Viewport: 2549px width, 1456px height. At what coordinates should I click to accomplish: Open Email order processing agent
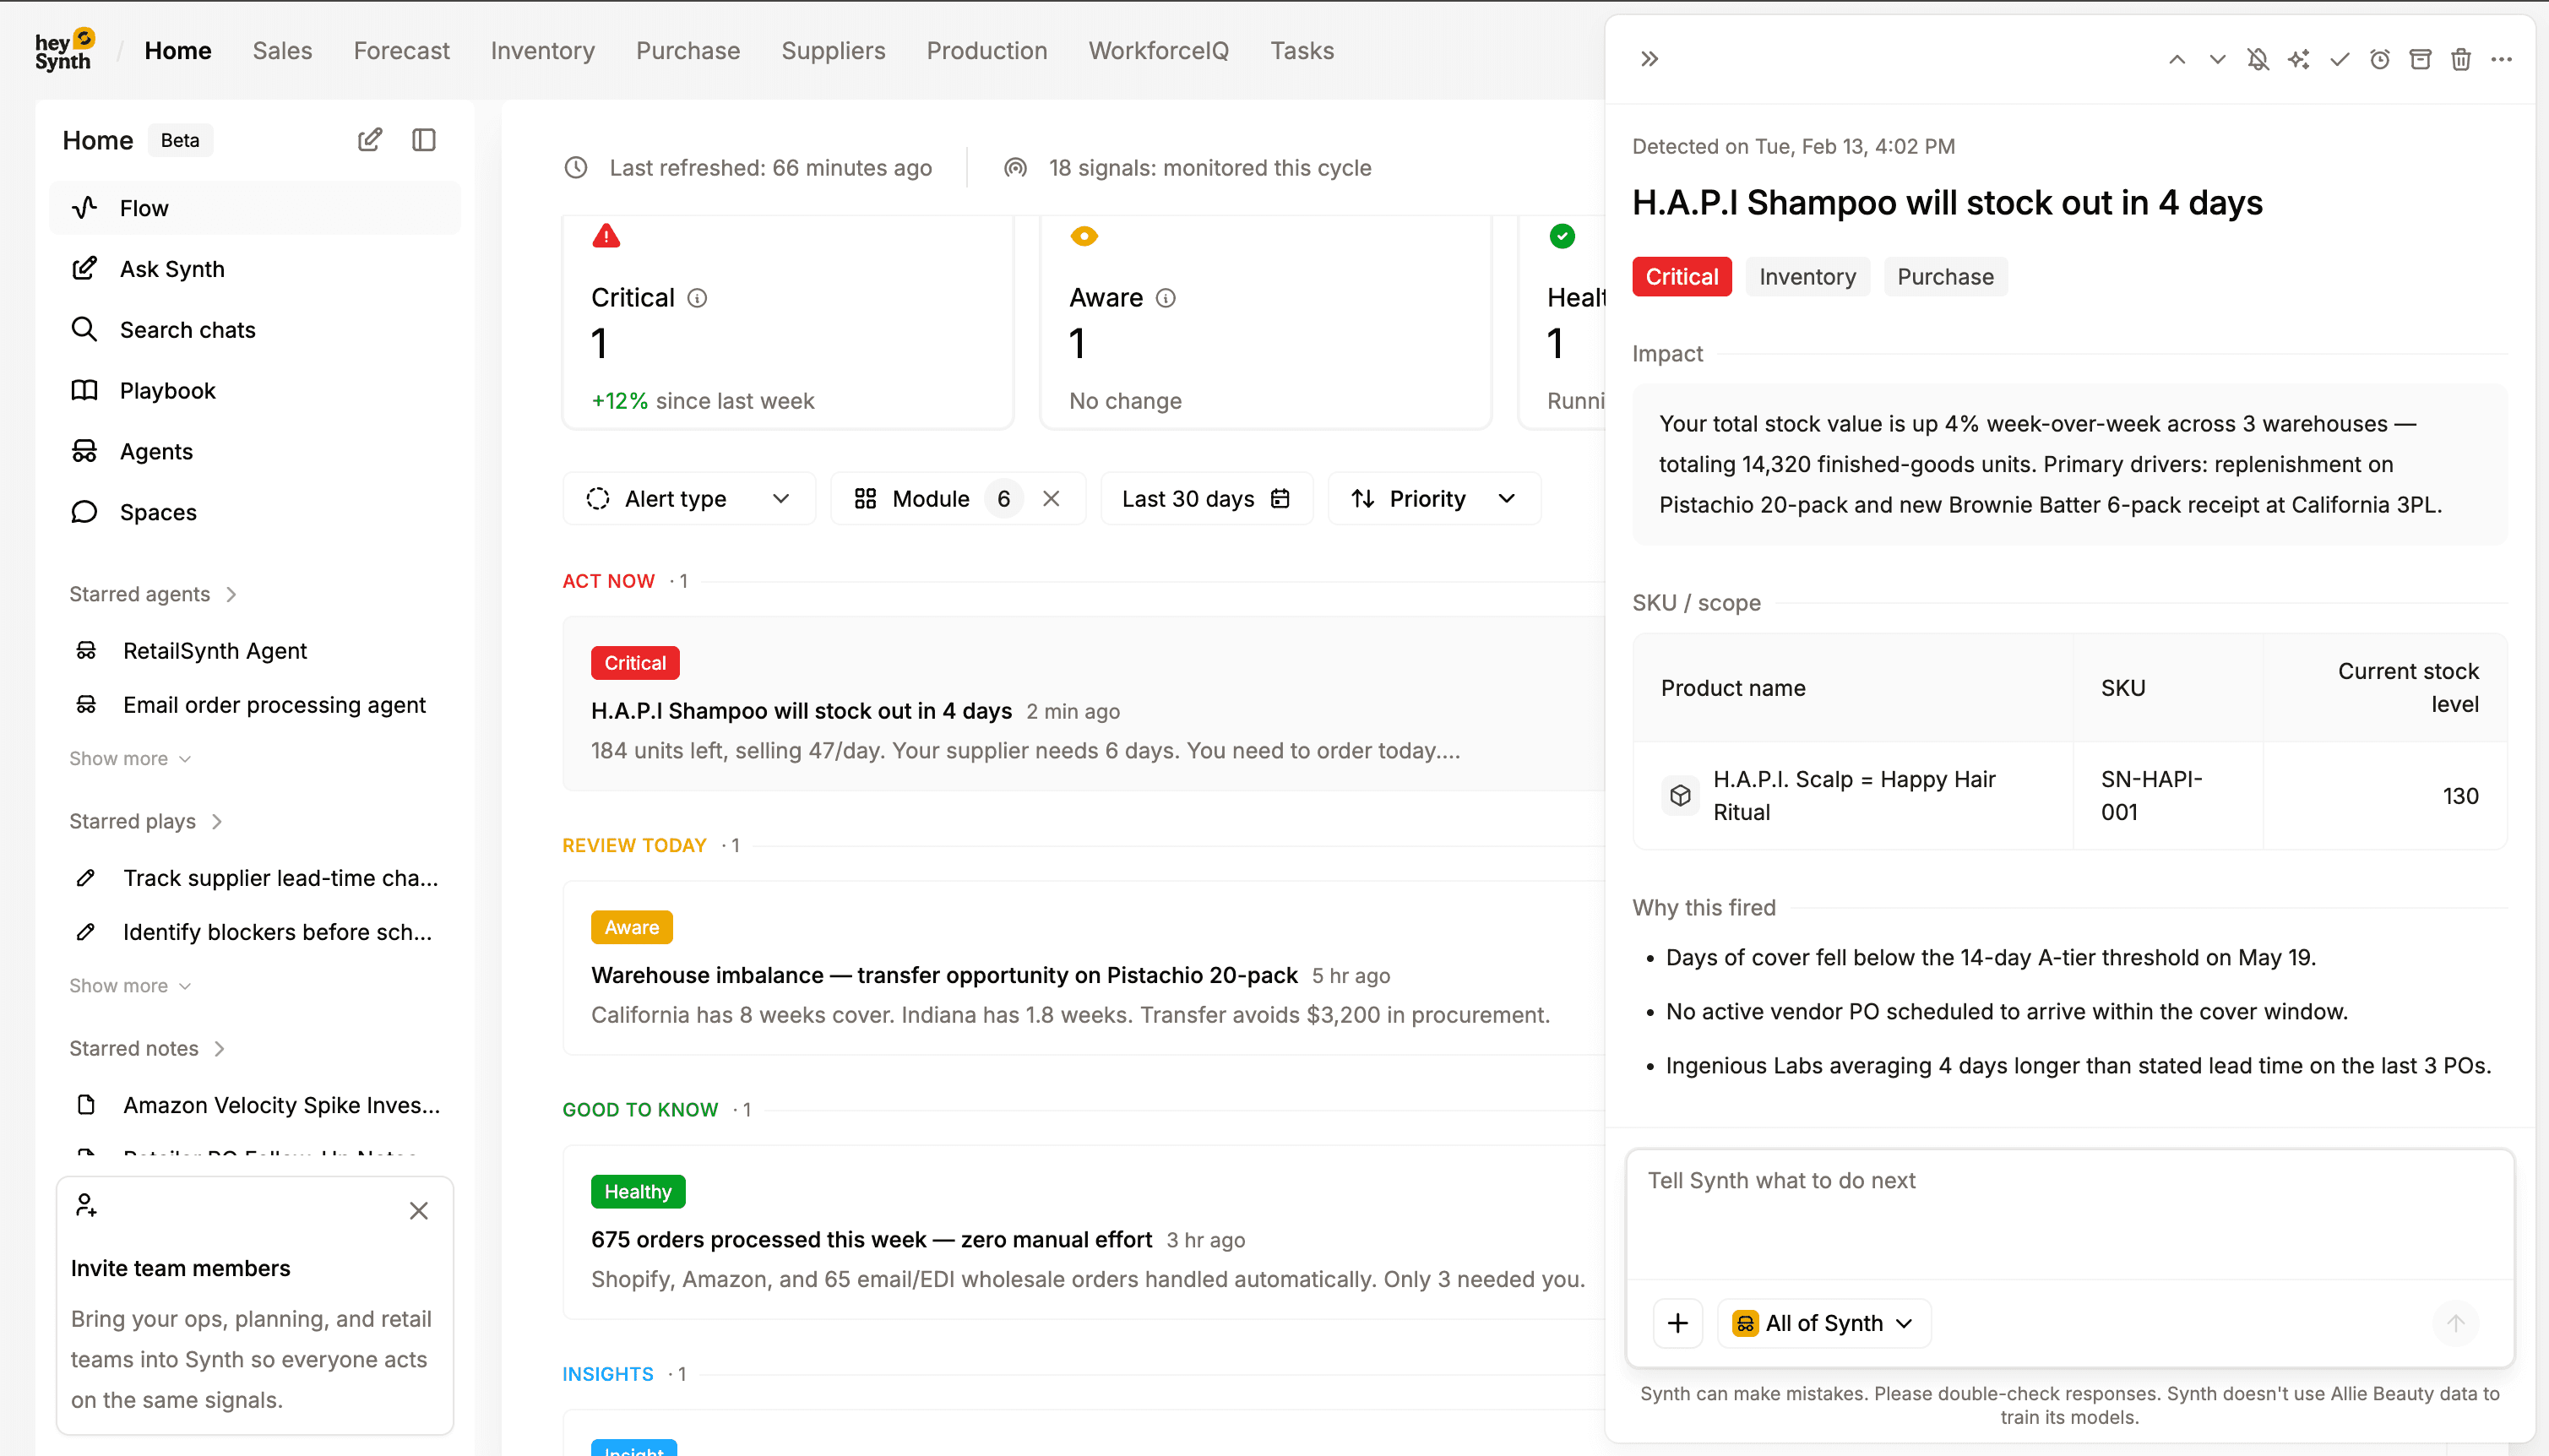coord(255,705)
